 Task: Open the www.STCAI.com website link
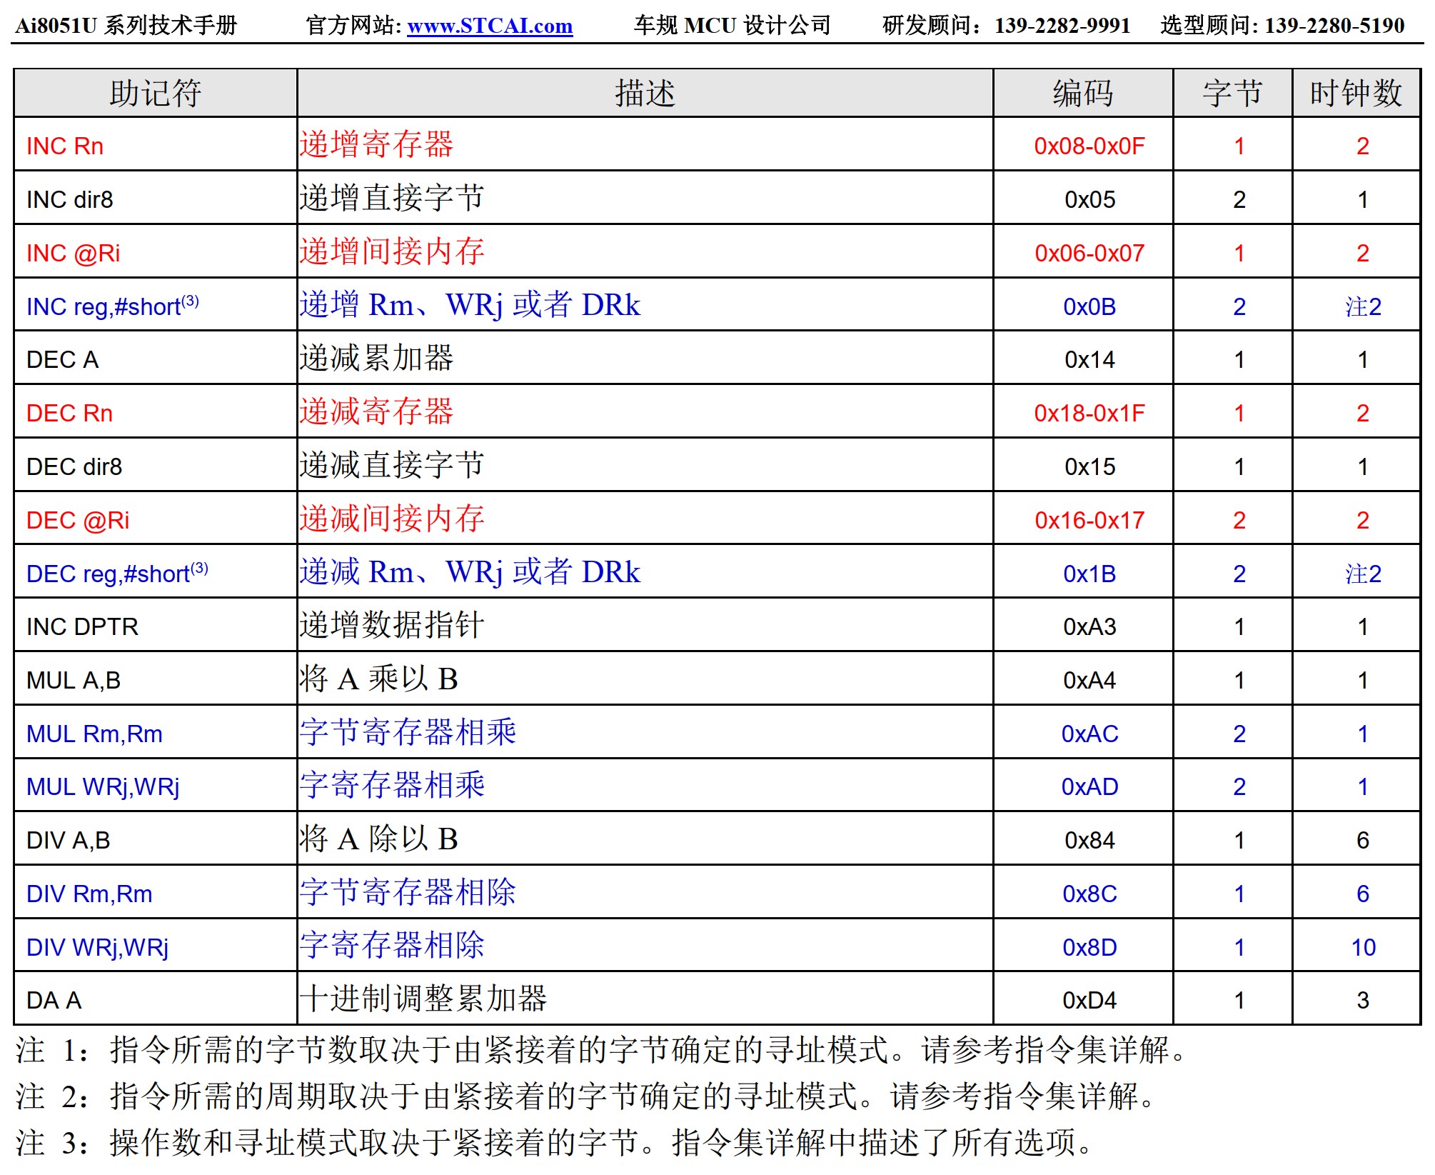tap(489, 26)
